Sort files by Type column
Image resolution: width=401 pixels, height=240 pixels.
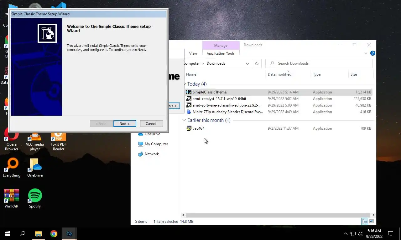tap(317, 74)
